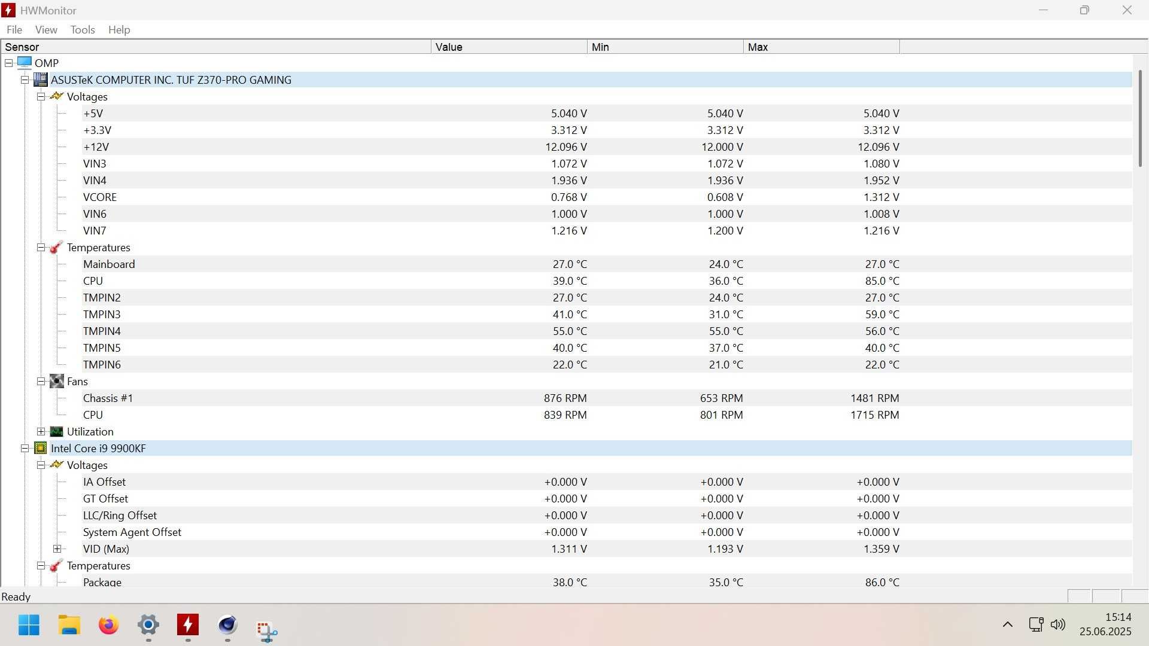This screenshot has width=1149, height=646.
Task: Click the OMP computer icon
Action: 24,62
